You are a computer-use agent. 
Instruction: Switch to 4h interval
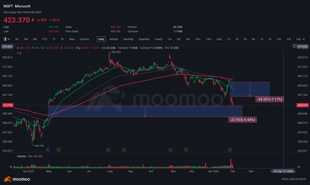[254, 39]
